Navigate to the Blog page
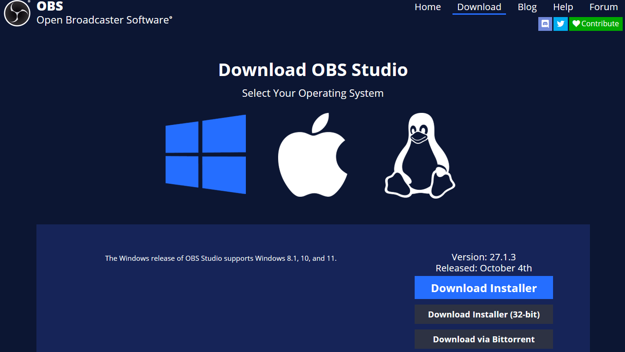This screenshot has height=352, width=625. (527, 7)
